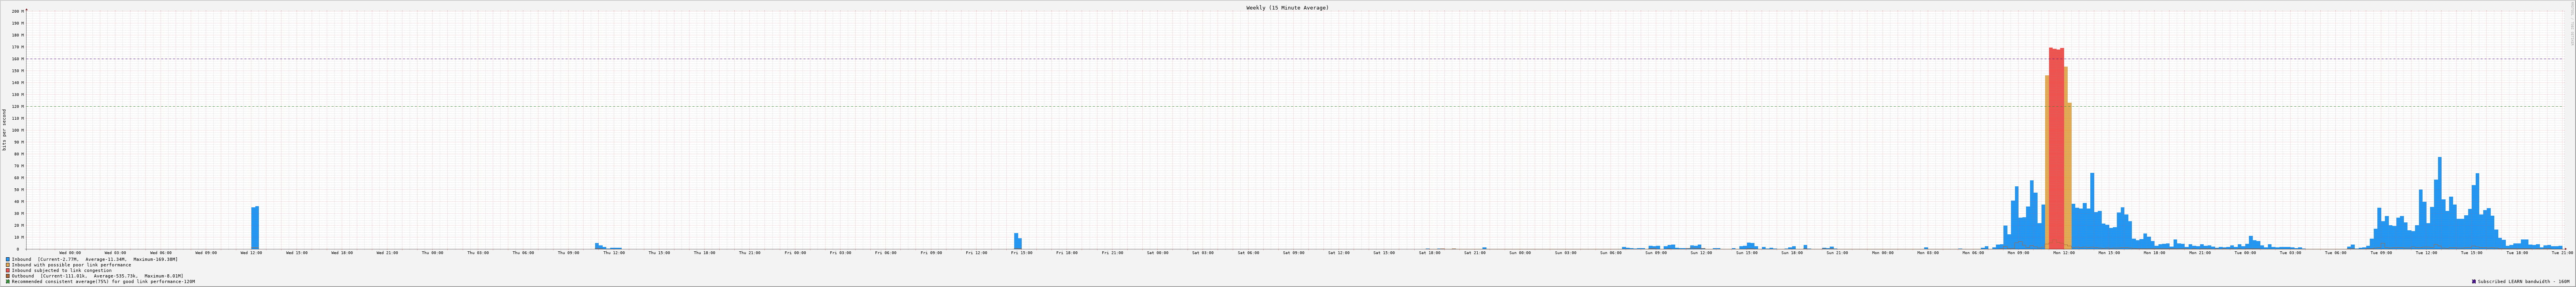Click the 120 M value on y-axis

15,106
